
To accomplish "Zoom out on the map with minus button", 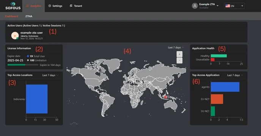I will pos(179,60).
